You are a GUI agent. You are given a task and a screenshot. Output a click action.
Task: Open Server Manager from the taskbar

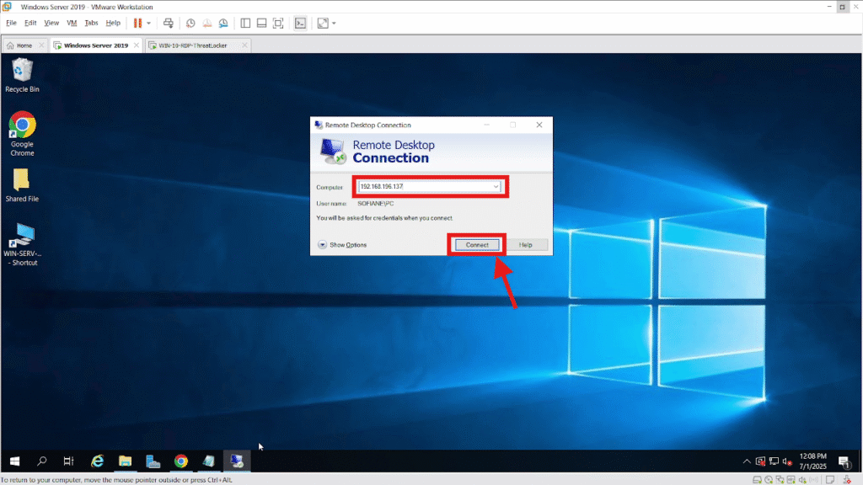click(x=153, y=461)
